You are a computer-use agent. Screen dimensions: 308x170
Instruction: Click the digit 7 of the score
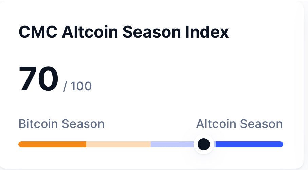click(x=29, y=79)
